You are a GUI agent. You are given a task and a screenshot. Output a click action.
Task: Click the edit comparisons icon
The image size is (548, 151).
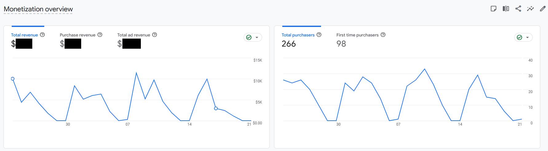[506, 9]
